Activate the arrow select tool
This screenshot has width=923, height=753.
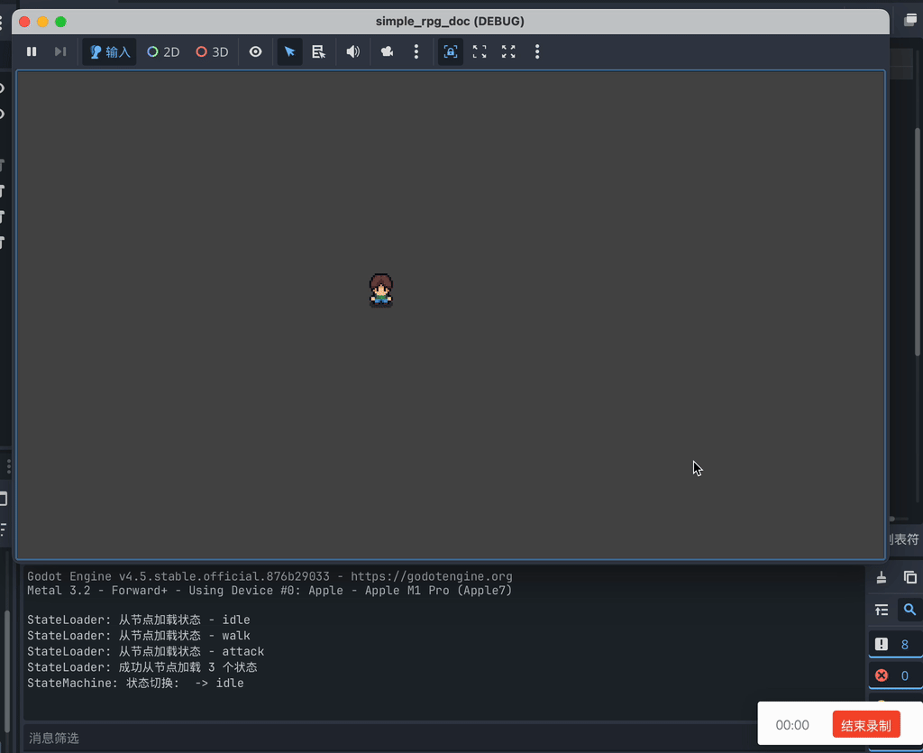tap(289, 51)
